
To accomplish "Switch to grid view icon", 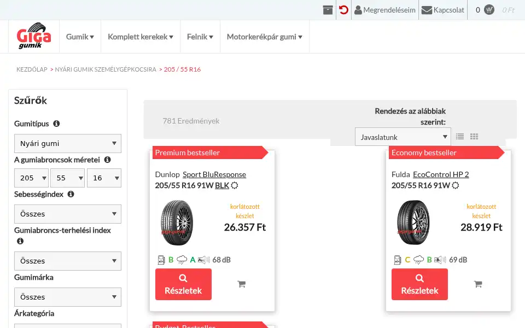I will 474,137.
